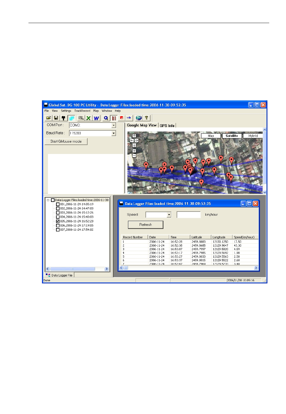Image resolution: width=286 pixels, height=414 pixels.
Task: Sort table by Latitude column header
Action: (x=201, y=237)
